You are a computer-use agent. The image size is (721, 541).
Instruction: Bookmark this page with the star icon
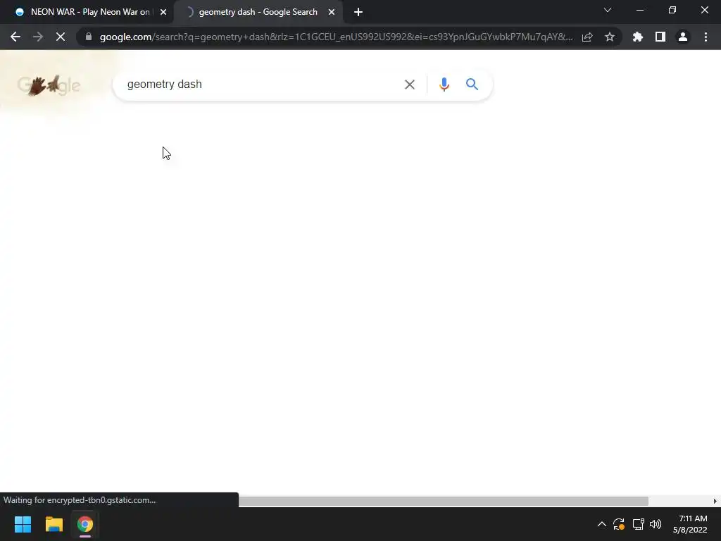[x=610, y=37]
